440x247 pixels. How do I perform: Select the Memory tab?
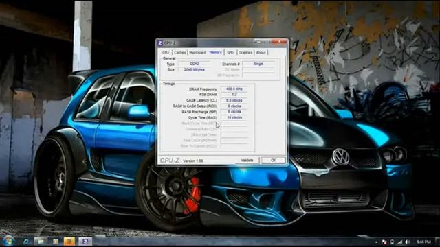[215, 52]
